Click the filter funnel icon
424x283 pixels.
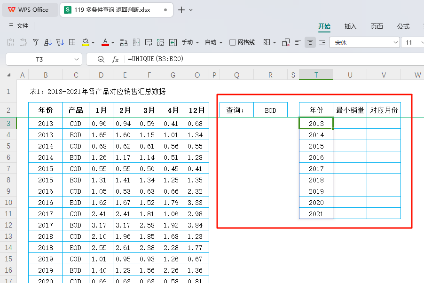pos(35,42)
